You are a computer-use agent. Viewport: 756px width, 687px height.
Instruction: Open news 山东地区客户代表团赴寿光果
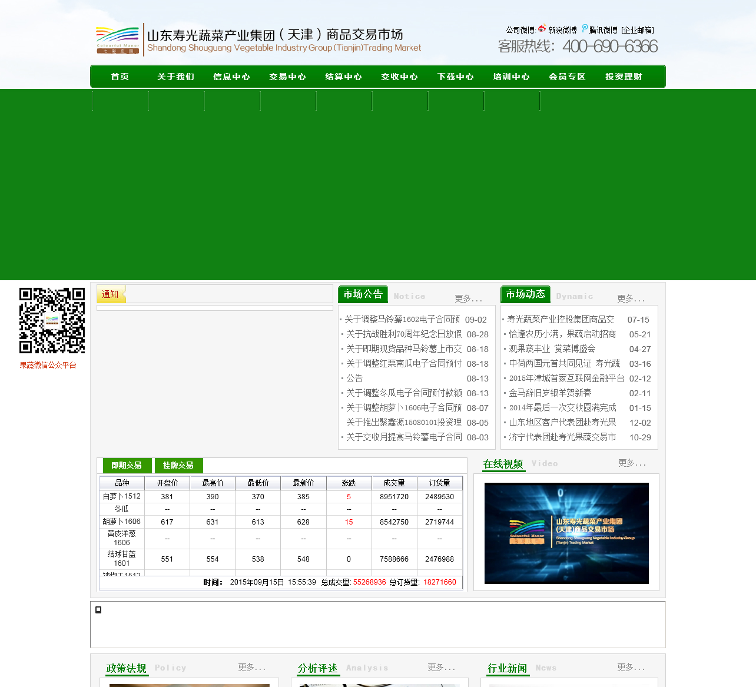pyautogui.click(x=563, y=423)
